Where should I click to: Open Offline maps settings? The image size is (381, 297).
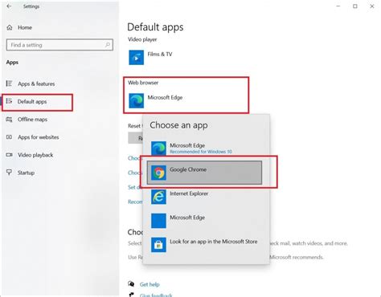[32, 120]
